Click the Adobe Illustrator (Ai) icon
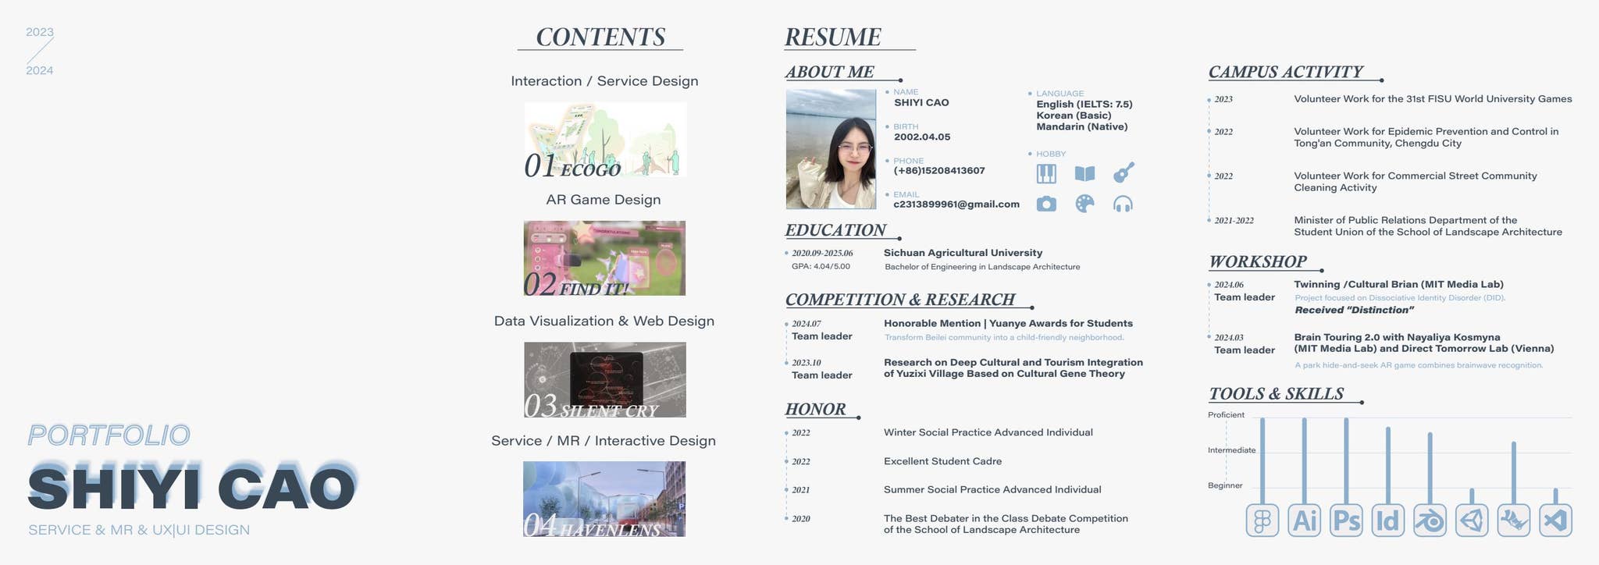Viewport: 1599px width, 565px height. [1305, 521]
